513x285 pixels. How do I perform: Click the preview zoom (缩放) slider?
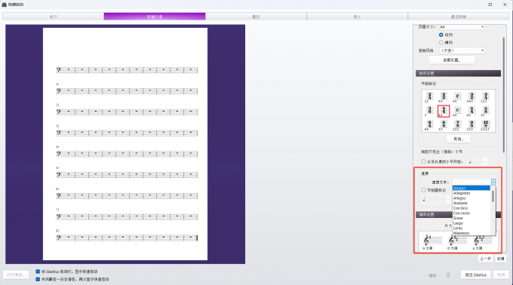click(x=448, y=275)
